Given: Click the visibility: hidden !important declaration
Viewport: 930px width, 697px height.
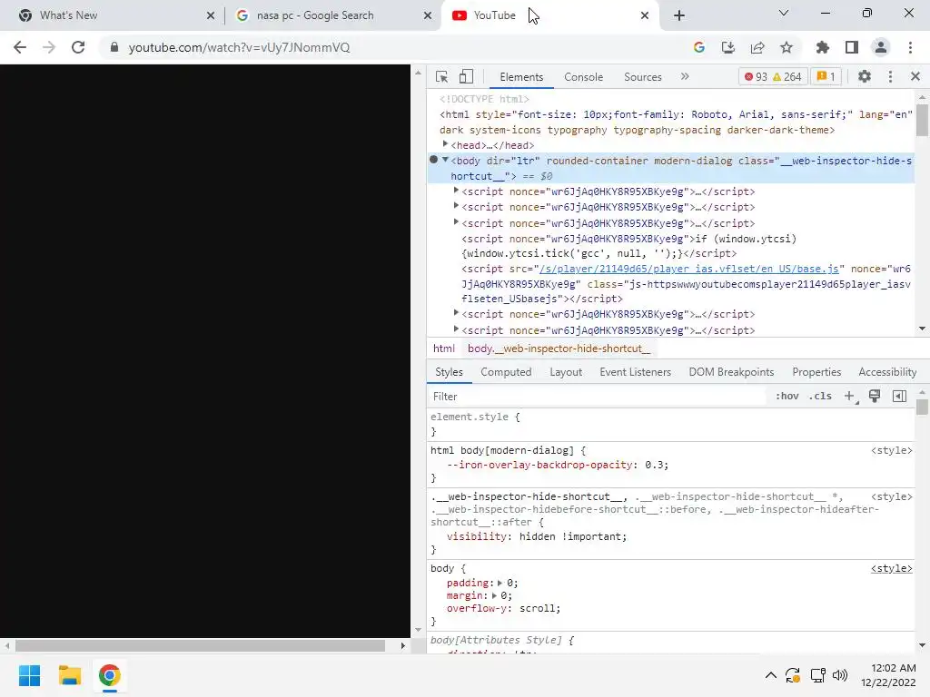Looking at the screenshot, I should pyautogui.click(x=536, y=536).
